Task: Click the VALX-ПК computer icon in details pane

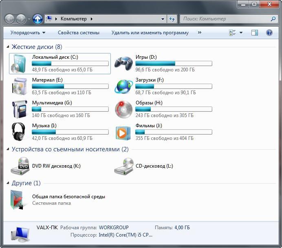Action: [x=20, y=235]
